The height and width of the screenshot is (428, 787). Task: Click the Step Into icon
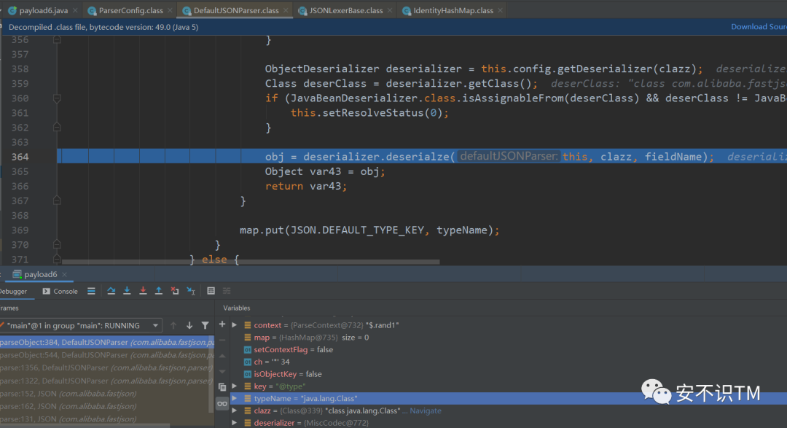127,291
